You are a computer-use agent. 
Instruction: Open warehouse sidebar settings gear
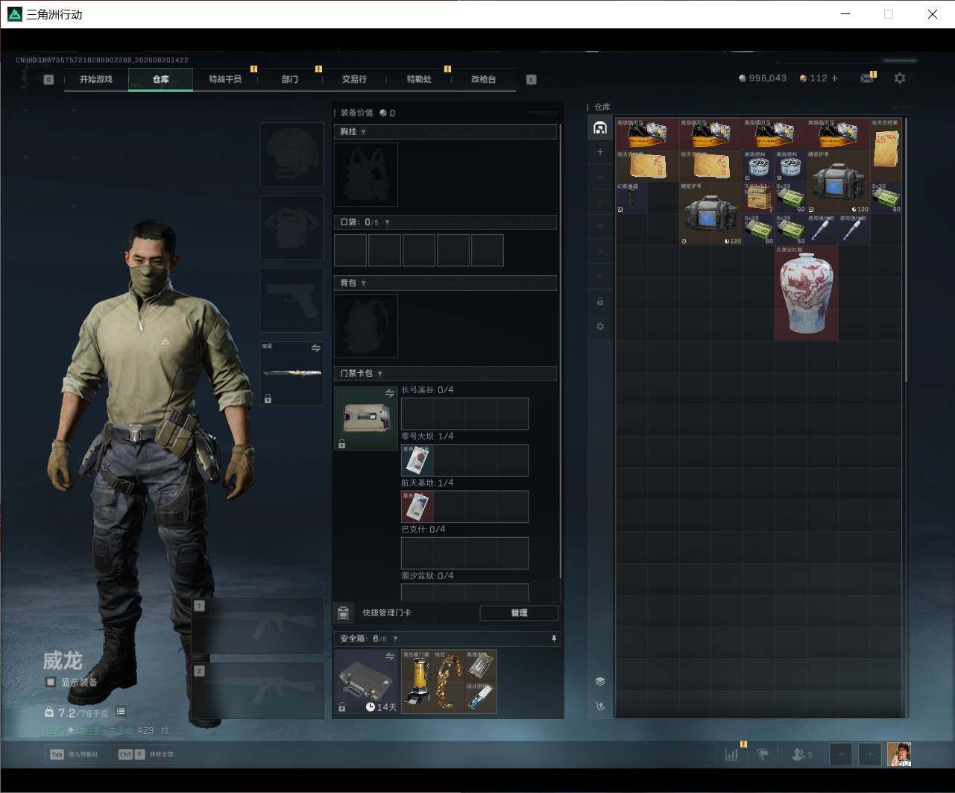pos(600,327)
